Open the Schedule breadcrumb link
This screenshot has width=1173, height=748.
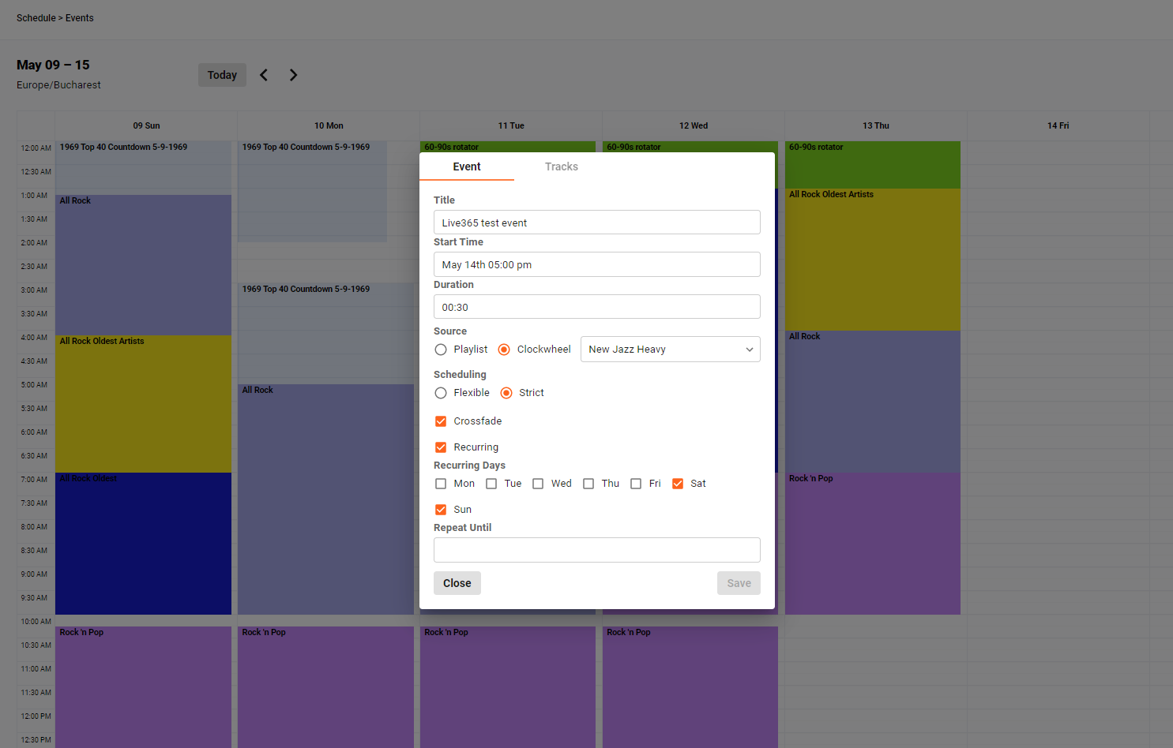tap(36, 17)
